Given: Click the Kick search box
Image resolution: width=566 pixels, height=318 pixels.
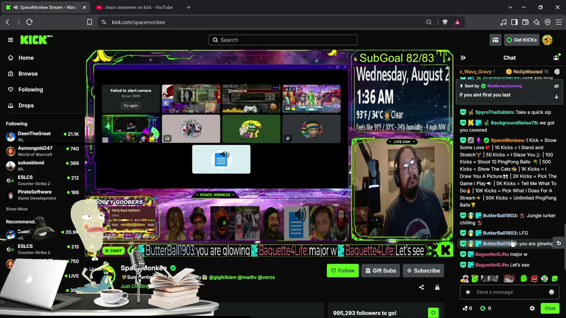Looking at the screenshot, I should point(283,40).
